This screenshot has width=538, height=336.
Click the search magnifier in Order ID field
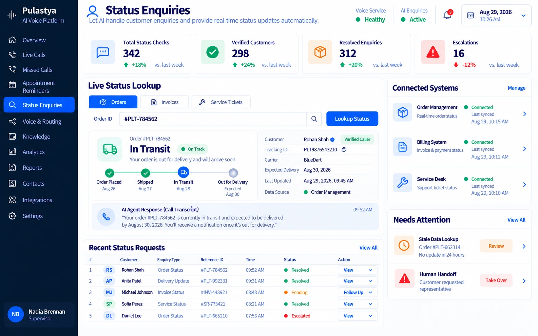click(x=314, y=119)
